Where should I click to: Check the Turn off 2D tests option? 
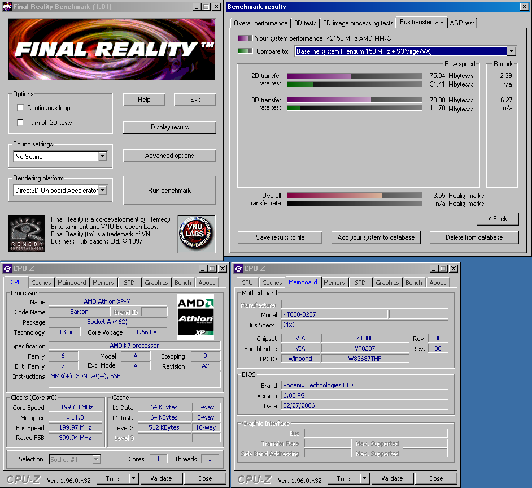coord(21,123)
